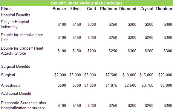Select the Crystal column header
This screenshot has width=173, height=112.
click(x=147, y=9)
